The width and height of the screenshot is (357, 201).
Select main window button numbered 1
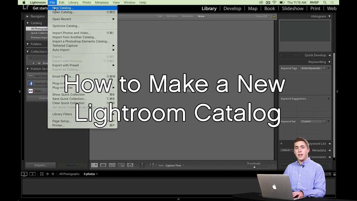click(24, 174)
